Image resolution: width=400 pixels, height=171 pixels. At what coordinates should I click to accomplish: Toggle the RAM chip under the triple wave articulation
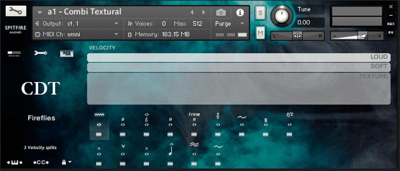tap(194, 164)
